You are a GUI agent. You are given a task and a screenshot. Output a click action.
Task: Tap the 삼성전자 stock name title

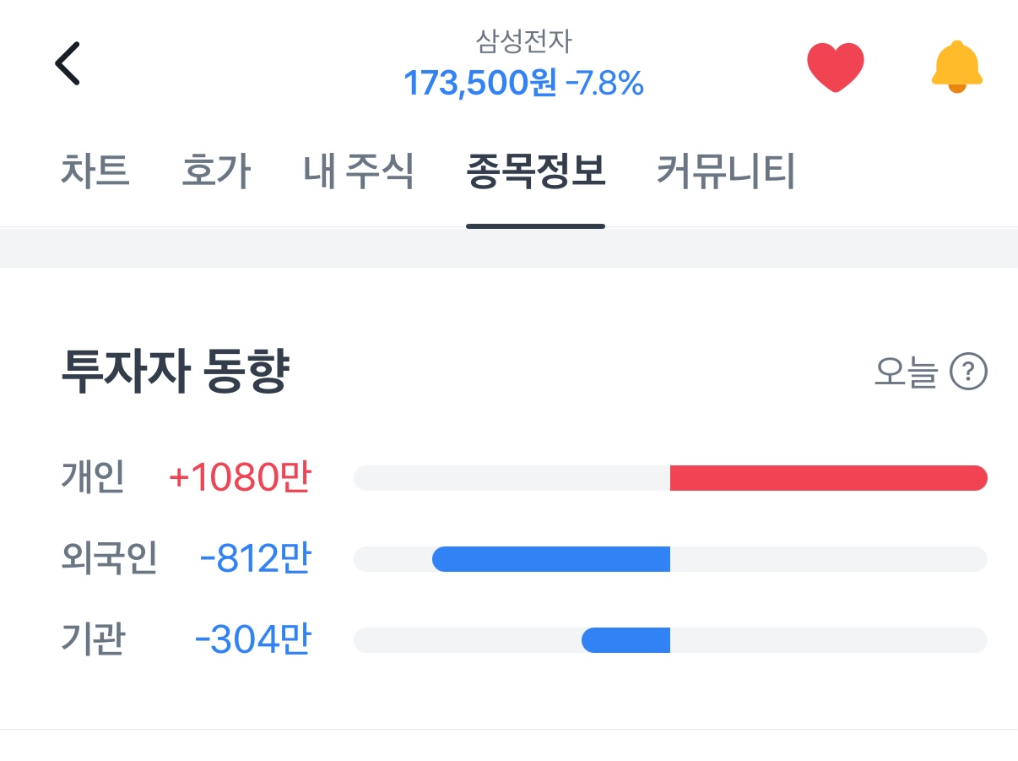click(523, 41)
